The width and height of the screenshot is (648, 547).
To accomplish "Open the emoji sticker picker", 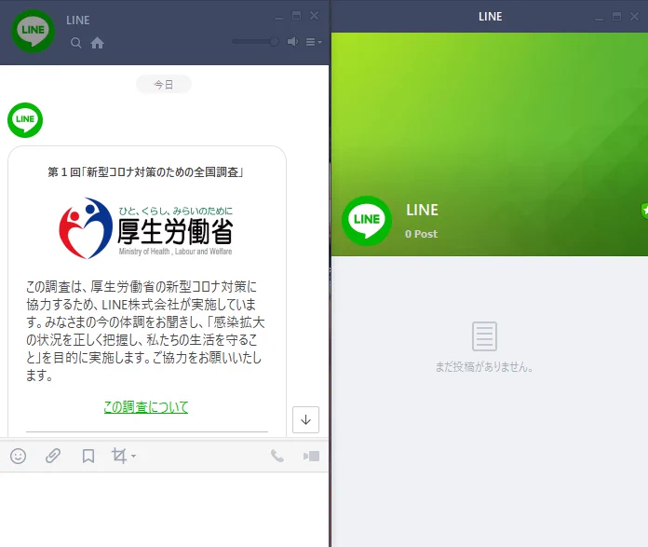I will point(19,456).
